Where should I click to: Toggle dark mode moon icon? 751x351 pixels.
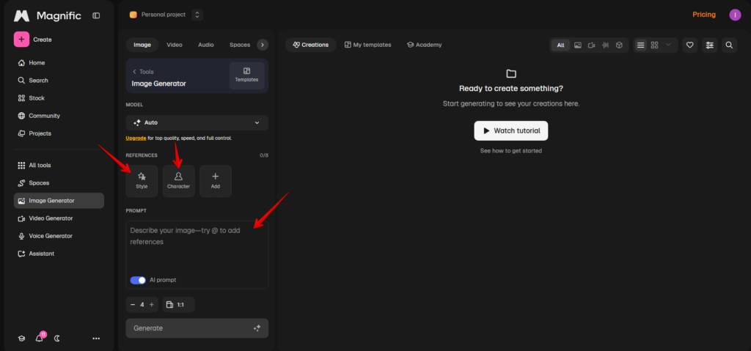tap(57, 338)
